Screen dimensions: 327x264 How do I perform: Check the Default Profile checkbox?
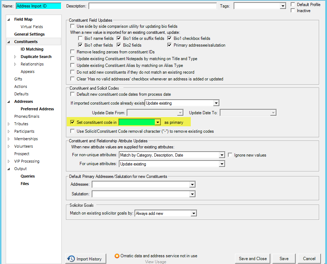click(293, 5)
